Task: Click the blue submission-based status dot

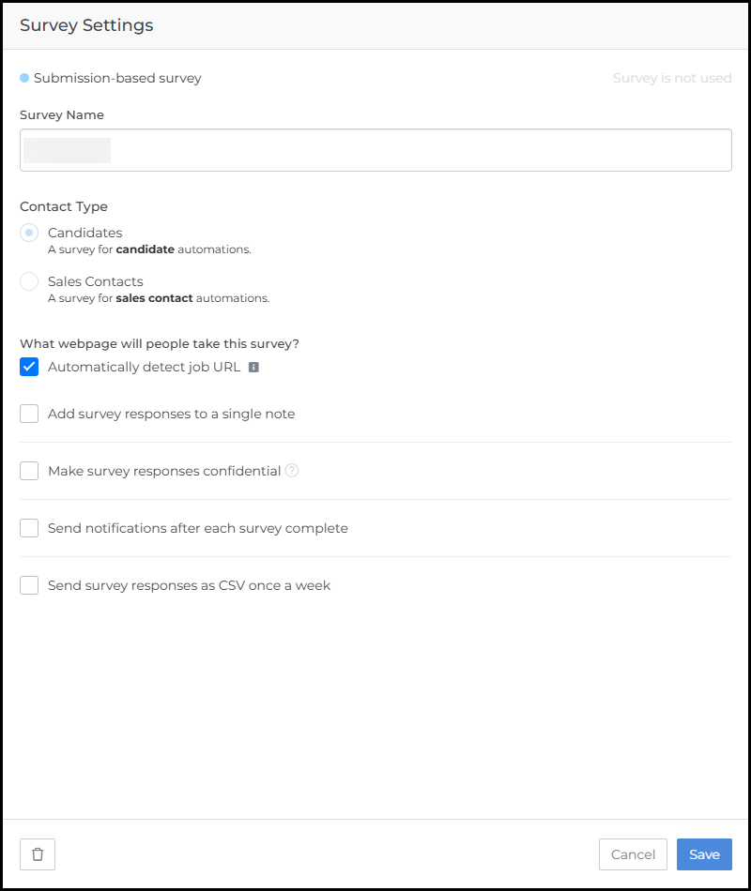Action: click(x=24, y=78)
